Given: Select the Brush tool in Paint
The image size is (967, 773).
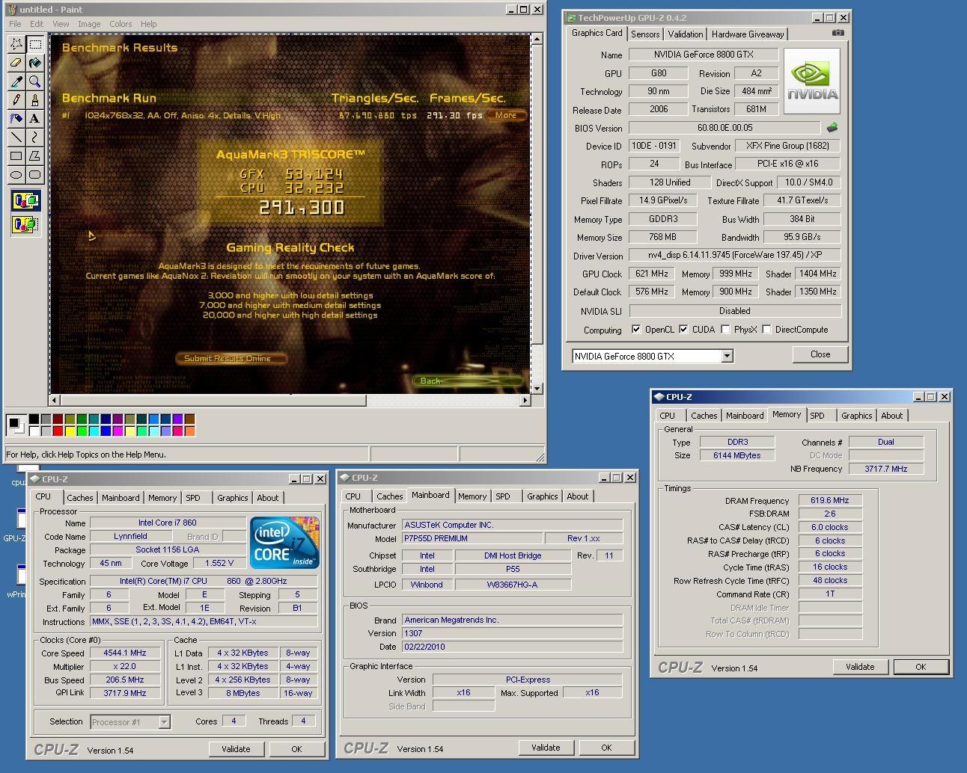Looking at the screenshot, I should pos(34,100).
